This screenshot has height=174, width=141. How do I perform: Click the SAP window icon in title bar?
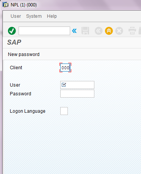6,5
